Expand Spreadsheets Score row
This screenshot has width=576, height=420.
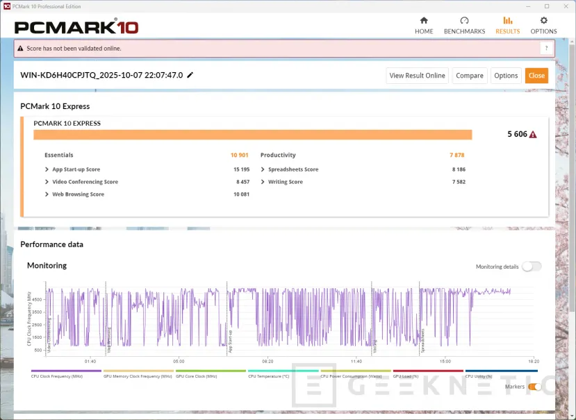tap(263, 169)
